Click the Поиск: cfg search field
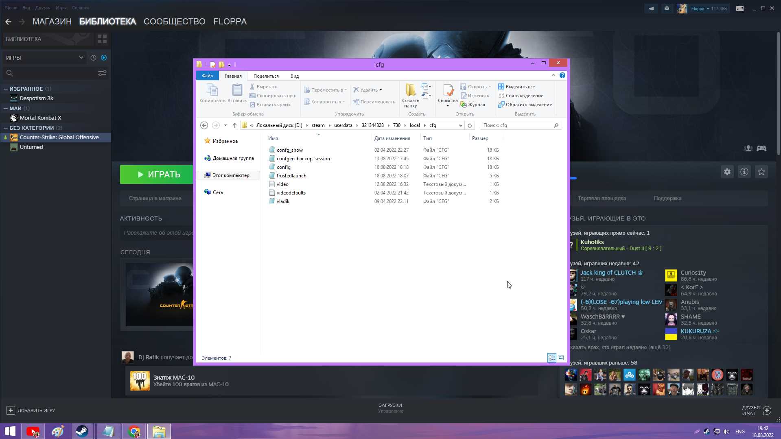781x439 pixels. pos(521,125)
